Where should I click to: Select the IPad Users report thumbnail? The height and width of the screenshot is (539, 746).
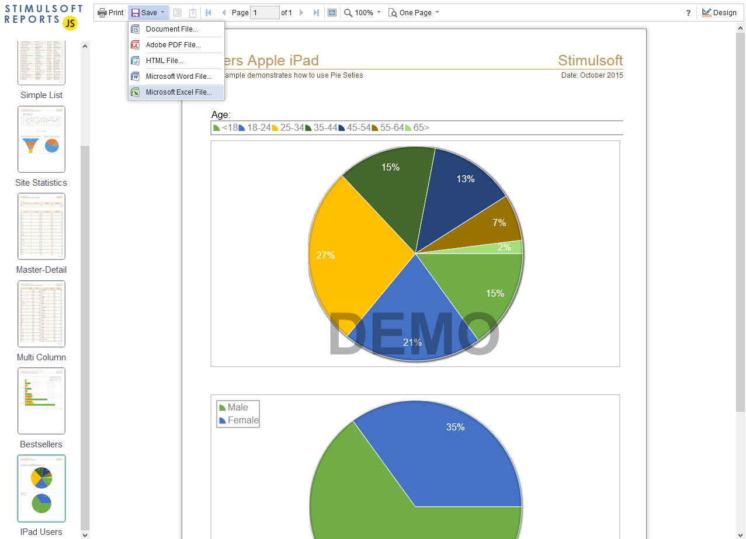click(x=41, y=488)
